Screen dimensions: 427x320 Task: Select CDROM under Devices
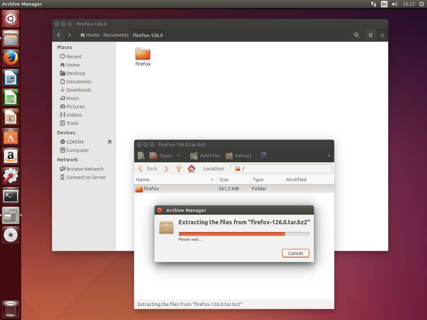coord(75,142)
